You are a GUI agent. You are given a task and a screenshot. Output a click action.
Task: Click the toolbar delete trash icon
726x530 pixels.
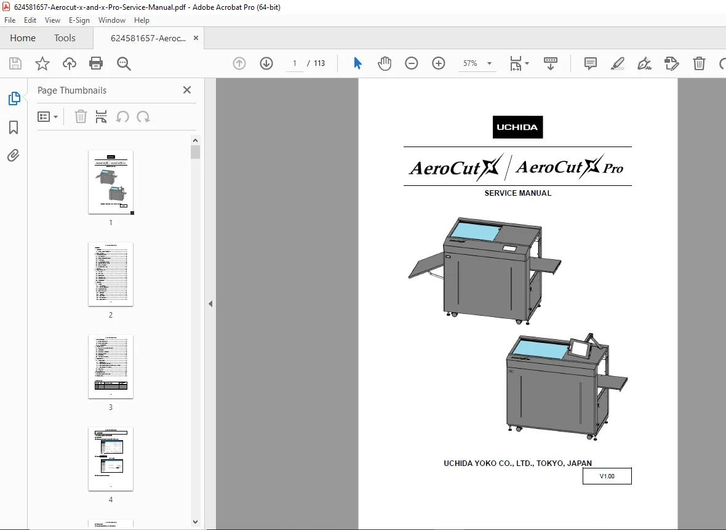pos(699,63)
